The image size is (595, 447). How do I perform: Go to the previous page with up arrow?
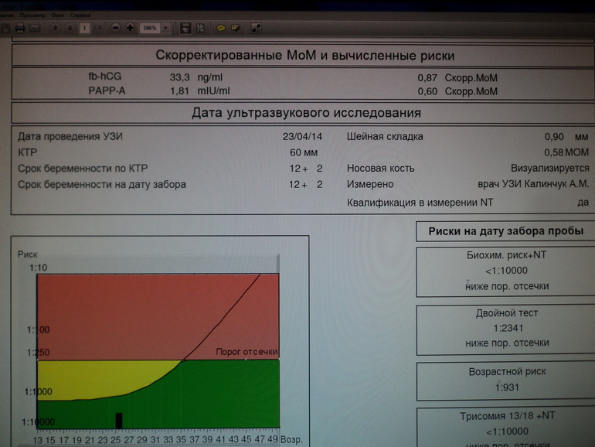pos(56,29)
